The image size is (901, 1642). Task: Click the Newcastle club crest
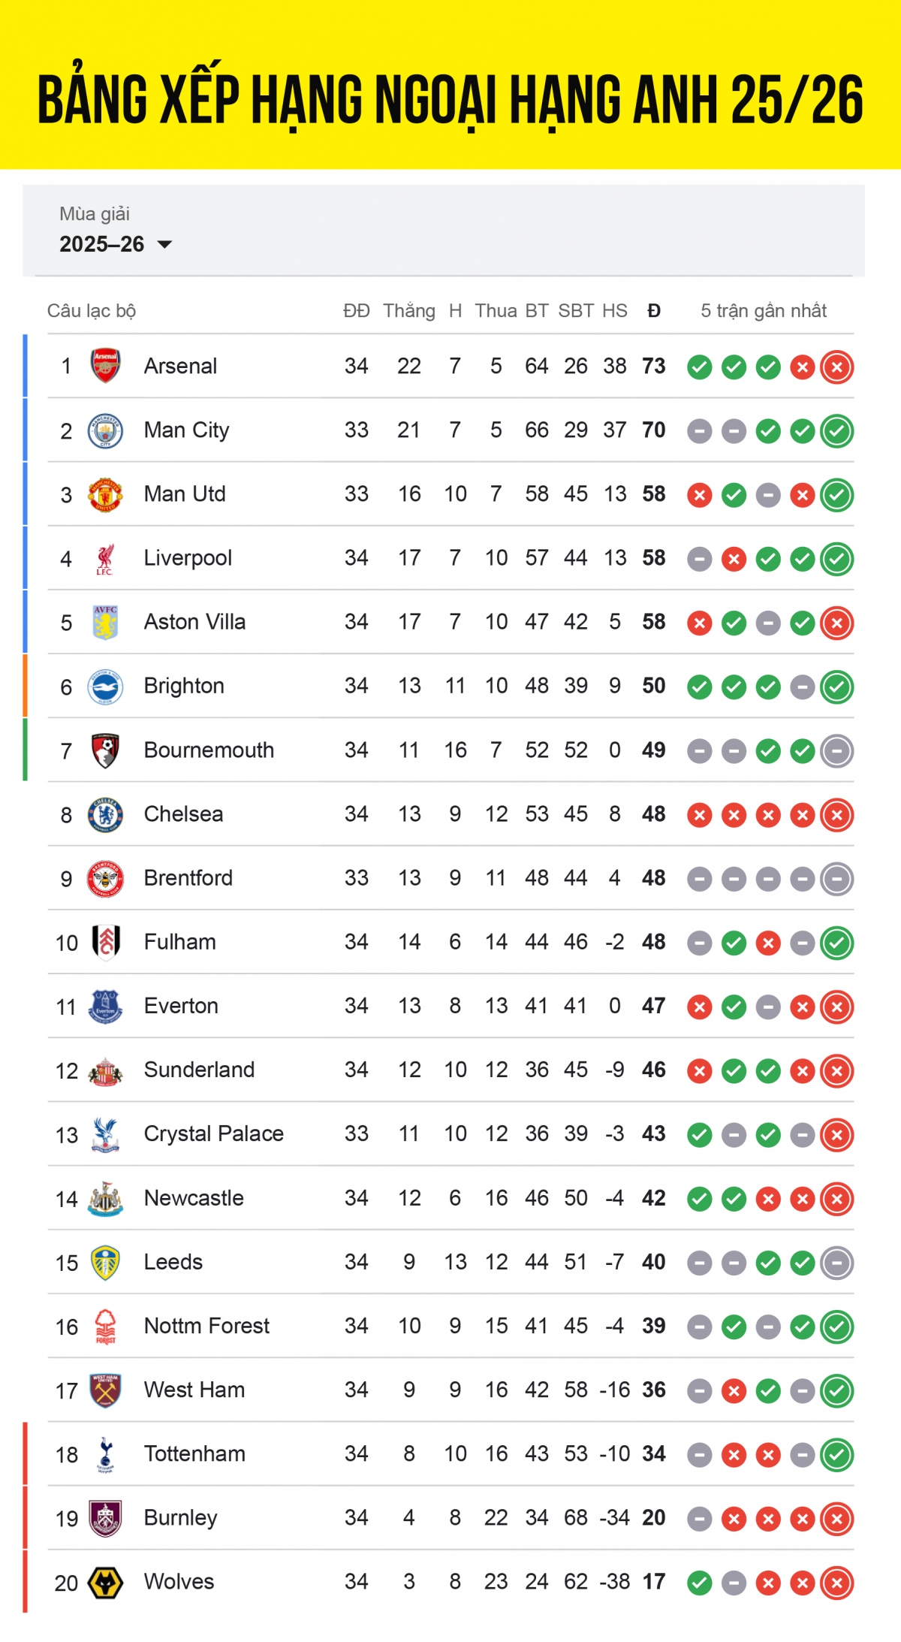[x=105, y=1198]
